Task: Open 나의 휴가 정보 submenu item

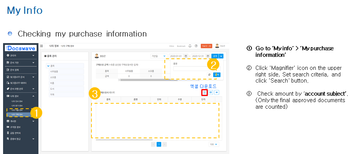Action: click(17, 106)
